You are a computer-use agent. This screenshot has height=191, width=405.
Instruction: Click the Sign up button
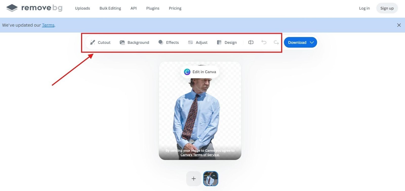(387, 8)
